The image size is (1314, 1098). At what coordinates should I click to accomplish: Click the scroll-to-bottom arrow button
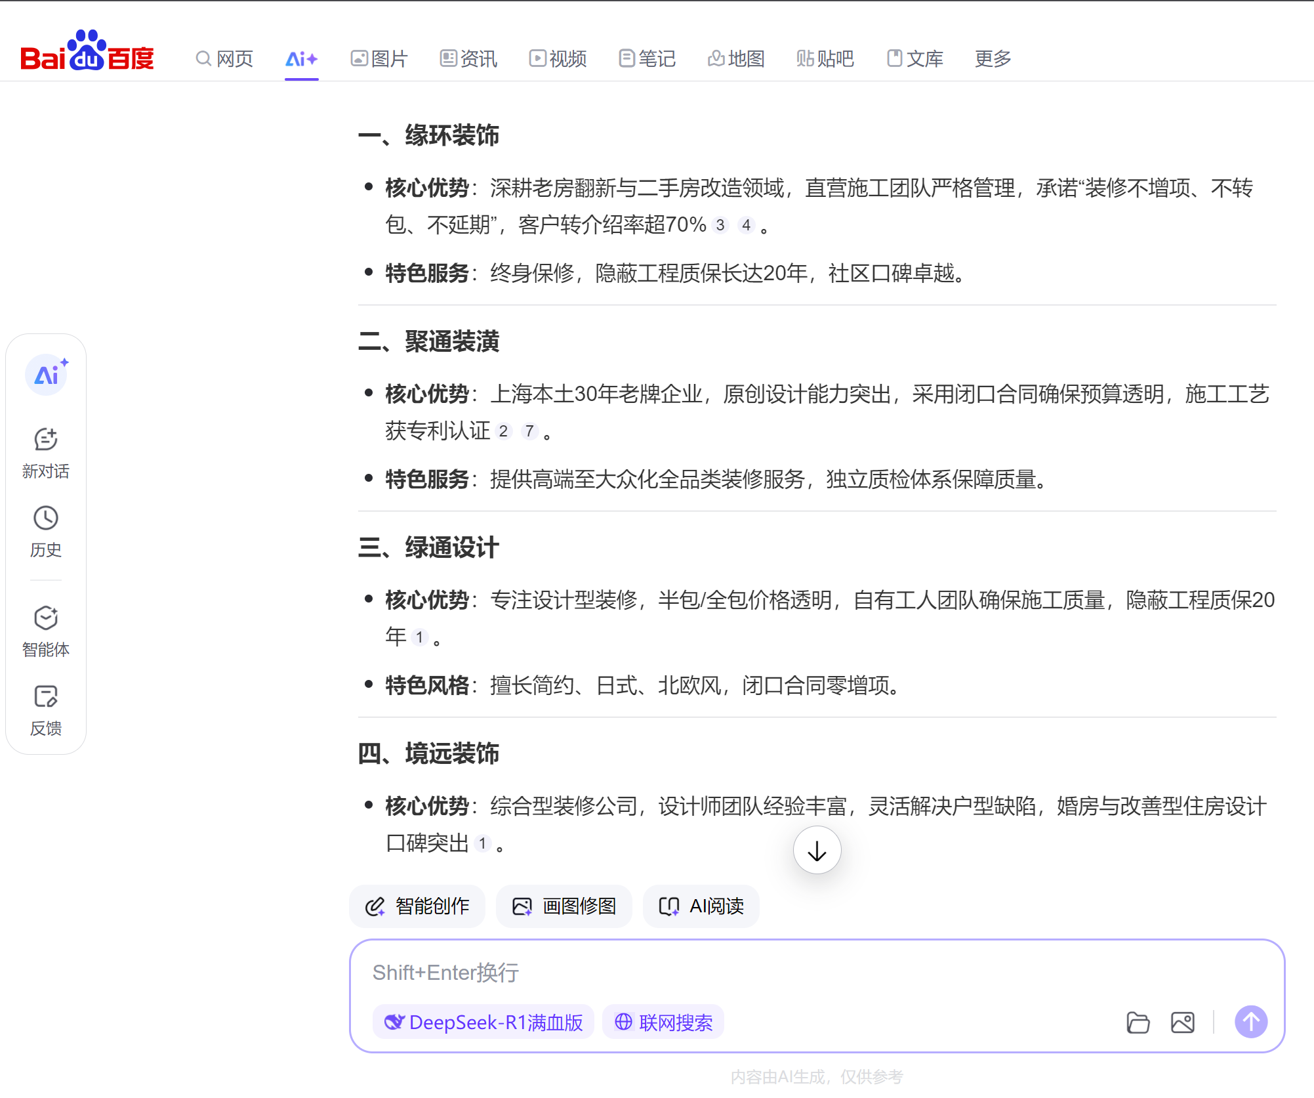pyautogui.click(x=817, y=851)
